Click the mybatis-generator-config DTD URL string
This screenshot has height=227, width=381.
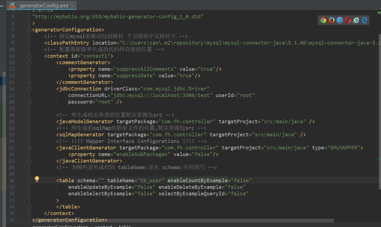pos(118,17)
